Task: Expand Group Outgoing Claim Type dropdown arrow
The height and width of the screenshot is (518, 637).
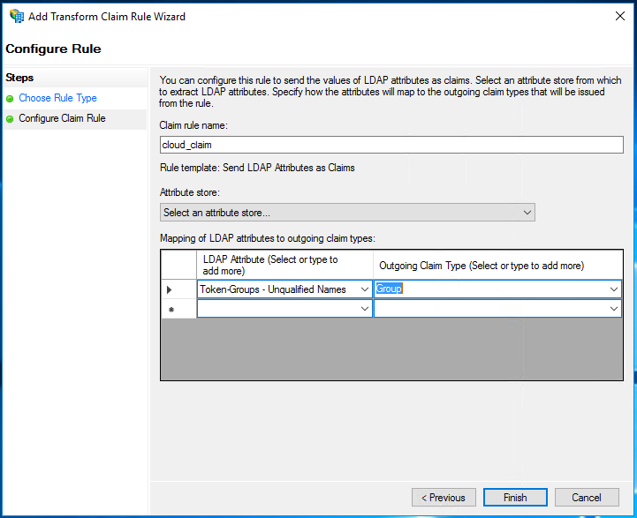Action: coord(613,289)
